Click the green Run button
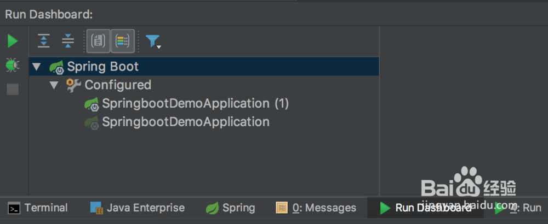This screenshot has height=224, width=548. pos(13,41)
